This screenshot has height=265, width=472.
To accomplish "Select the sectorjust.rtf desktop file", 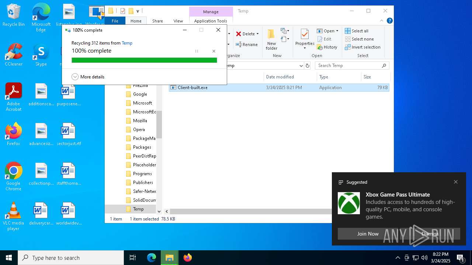I will click(69, 134).
